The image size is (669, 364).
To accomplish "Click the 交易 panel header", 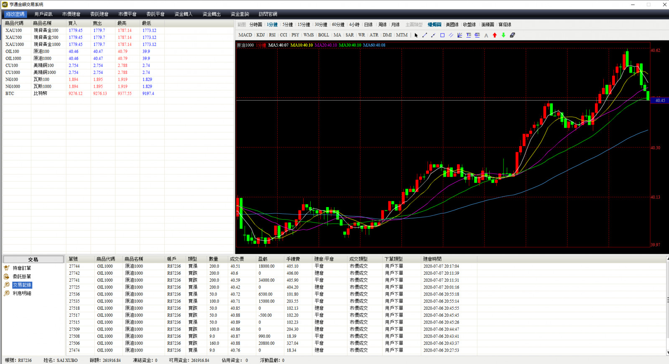I will click(33, 260).
